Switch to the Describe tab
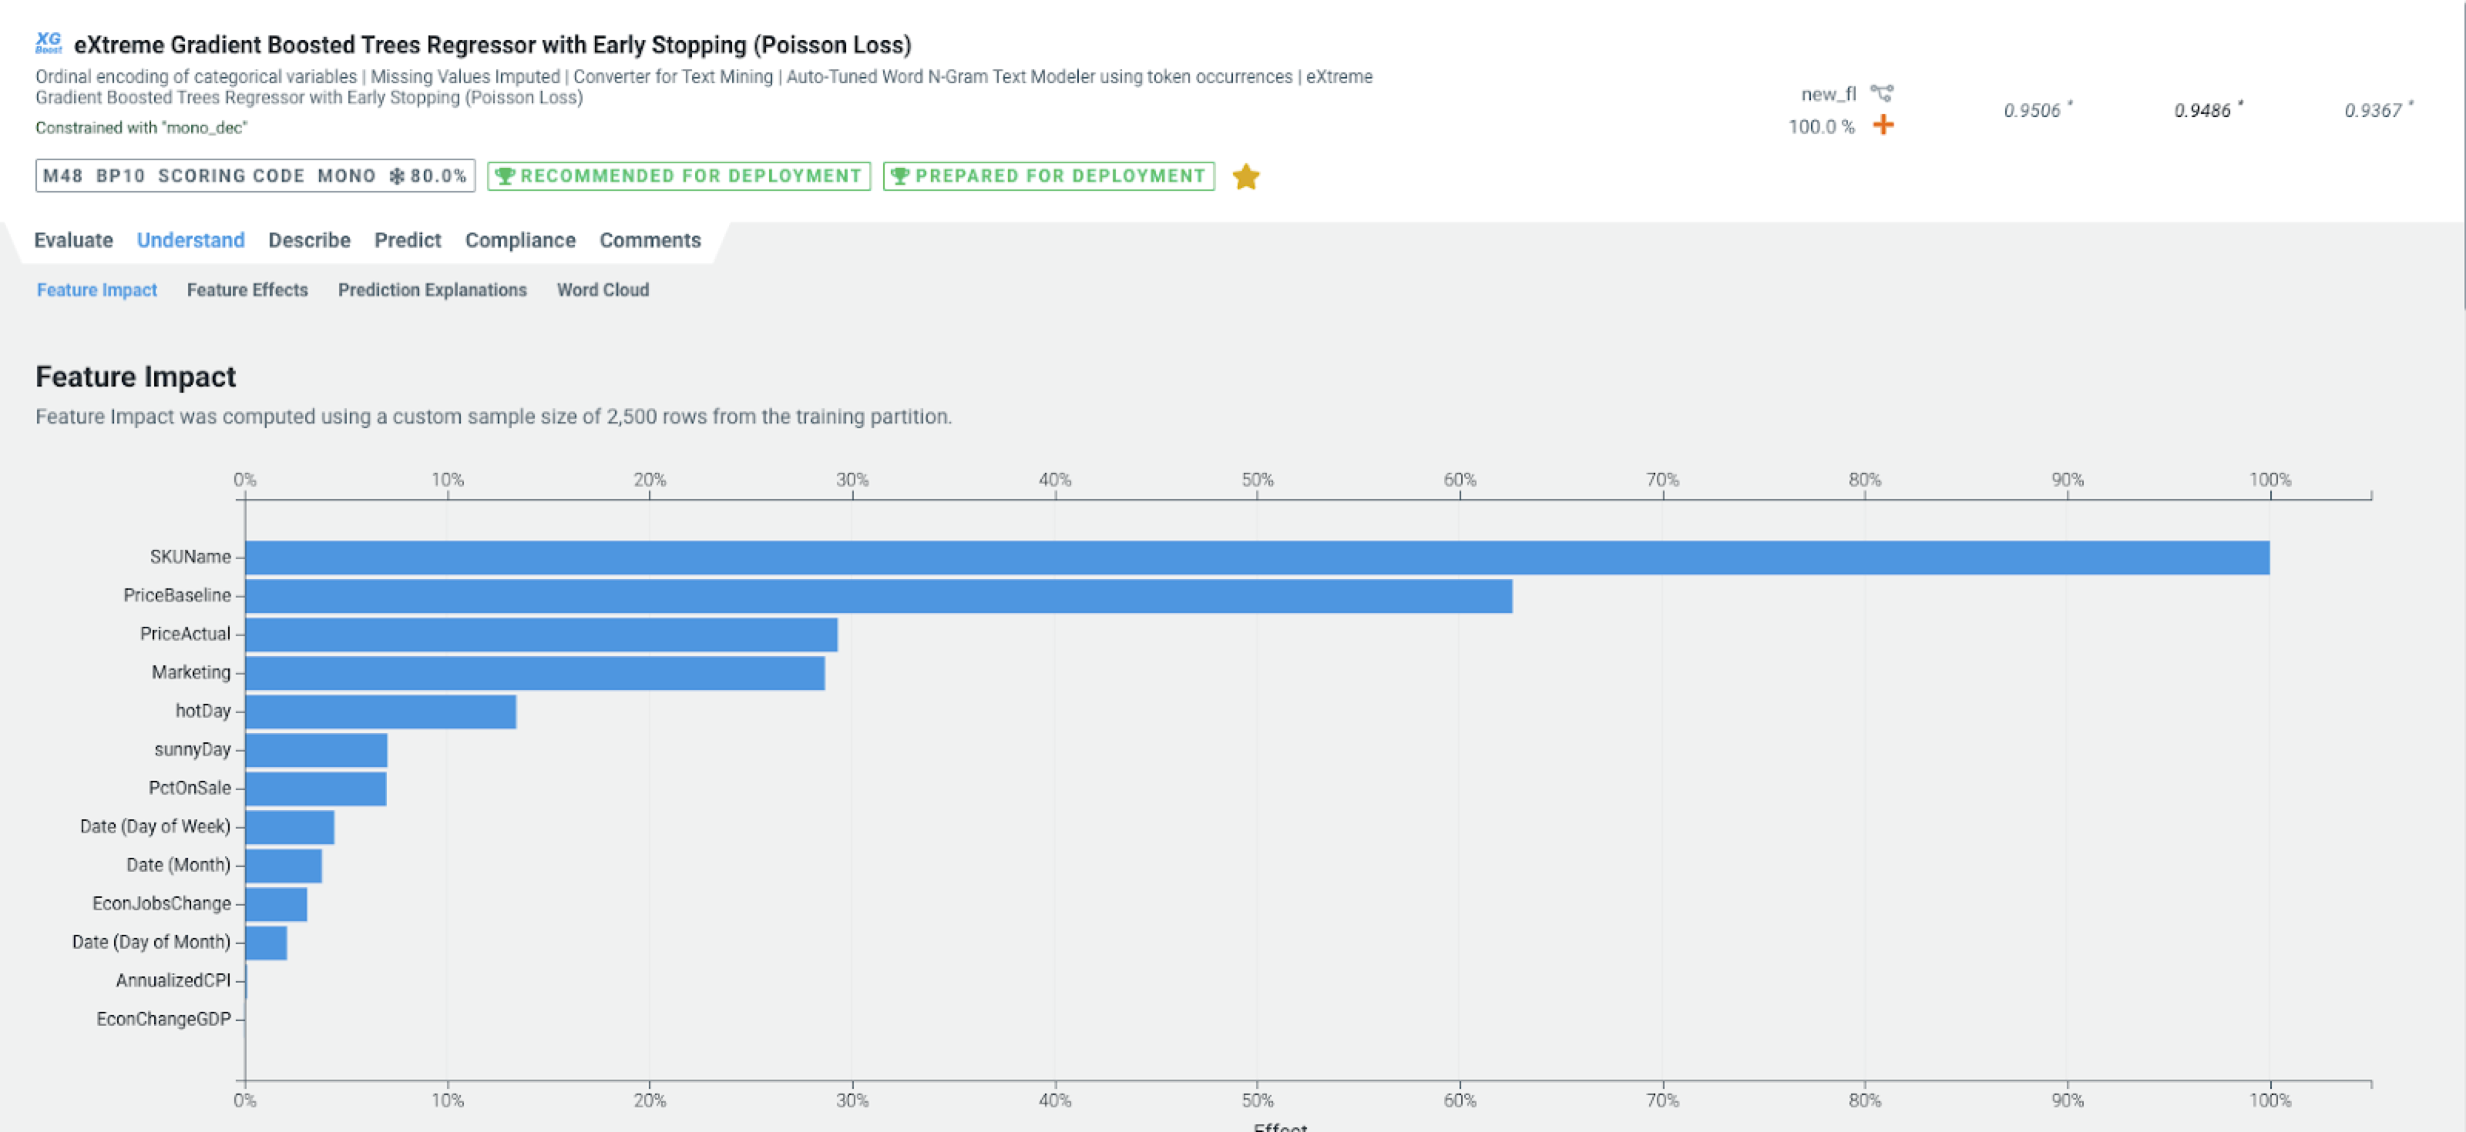This screenshot has width=2466, height=1132. coord(308,240)
